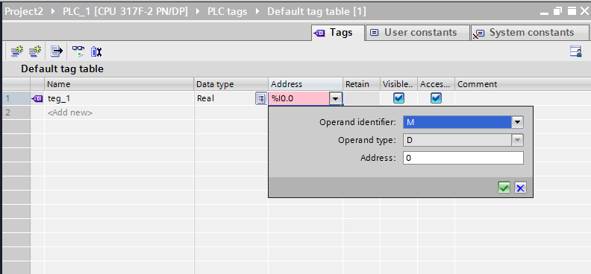Cancel address popup with the blue X

pos(521,188)
